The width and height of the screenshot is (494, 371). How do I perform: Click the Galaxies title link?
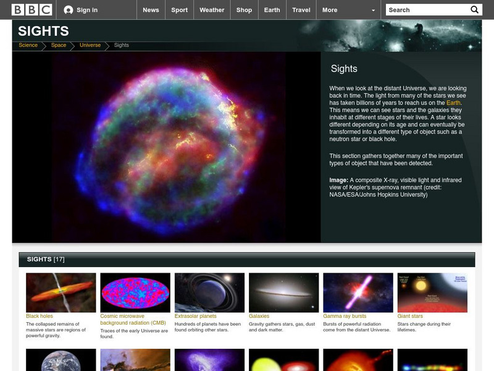click(259, 316)
